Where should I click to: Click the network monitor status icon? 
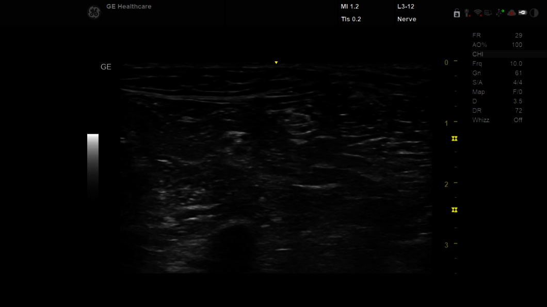point(488,13)
